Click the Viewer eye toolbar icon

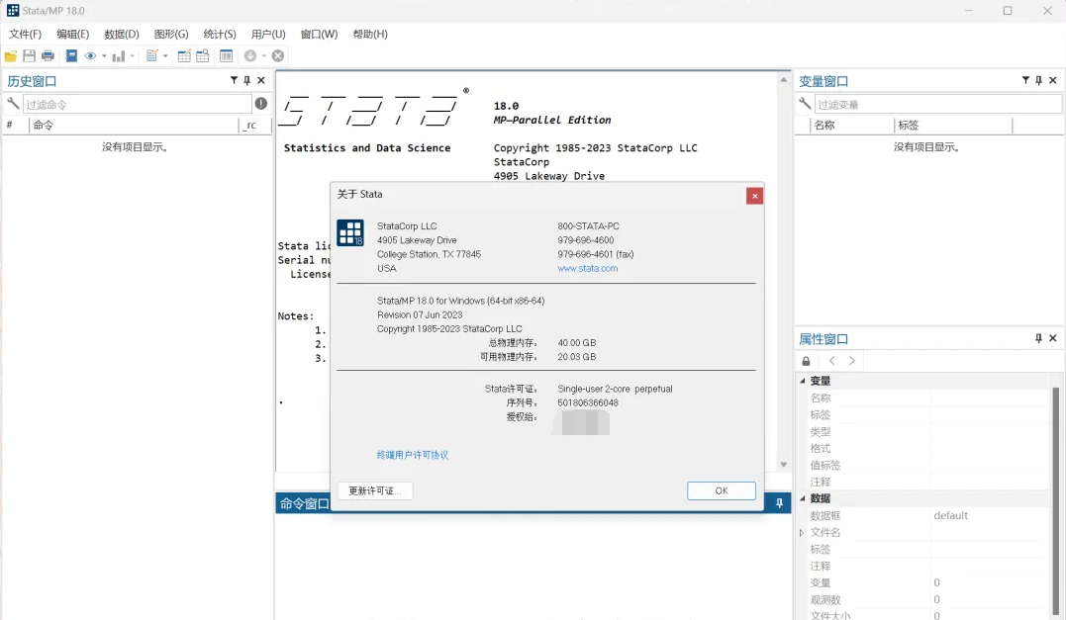point(90,56)
